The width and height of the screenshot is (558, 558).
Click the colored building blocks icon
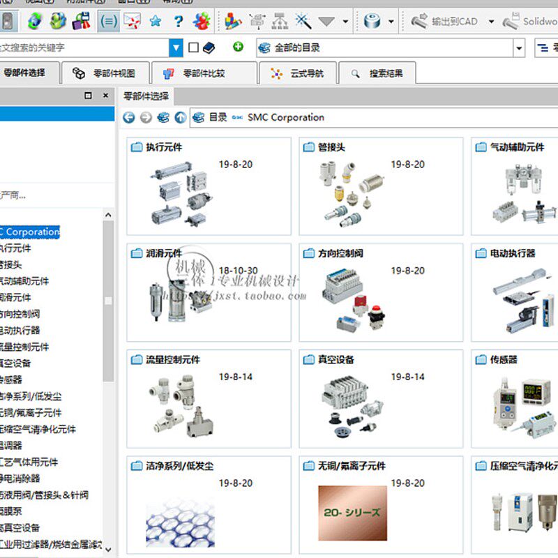pyautogui.click(x=234, y=21)
